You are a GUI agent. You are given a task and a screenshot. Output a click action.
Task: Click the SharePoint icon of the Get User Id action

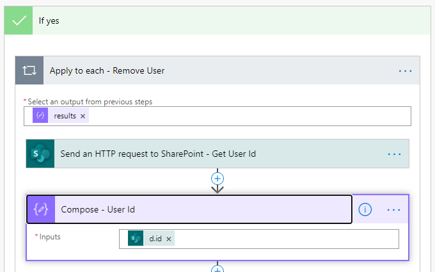40,154
